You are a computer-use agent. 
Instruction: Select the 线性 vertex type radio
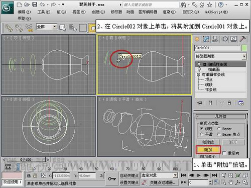[x=202, y=129]
